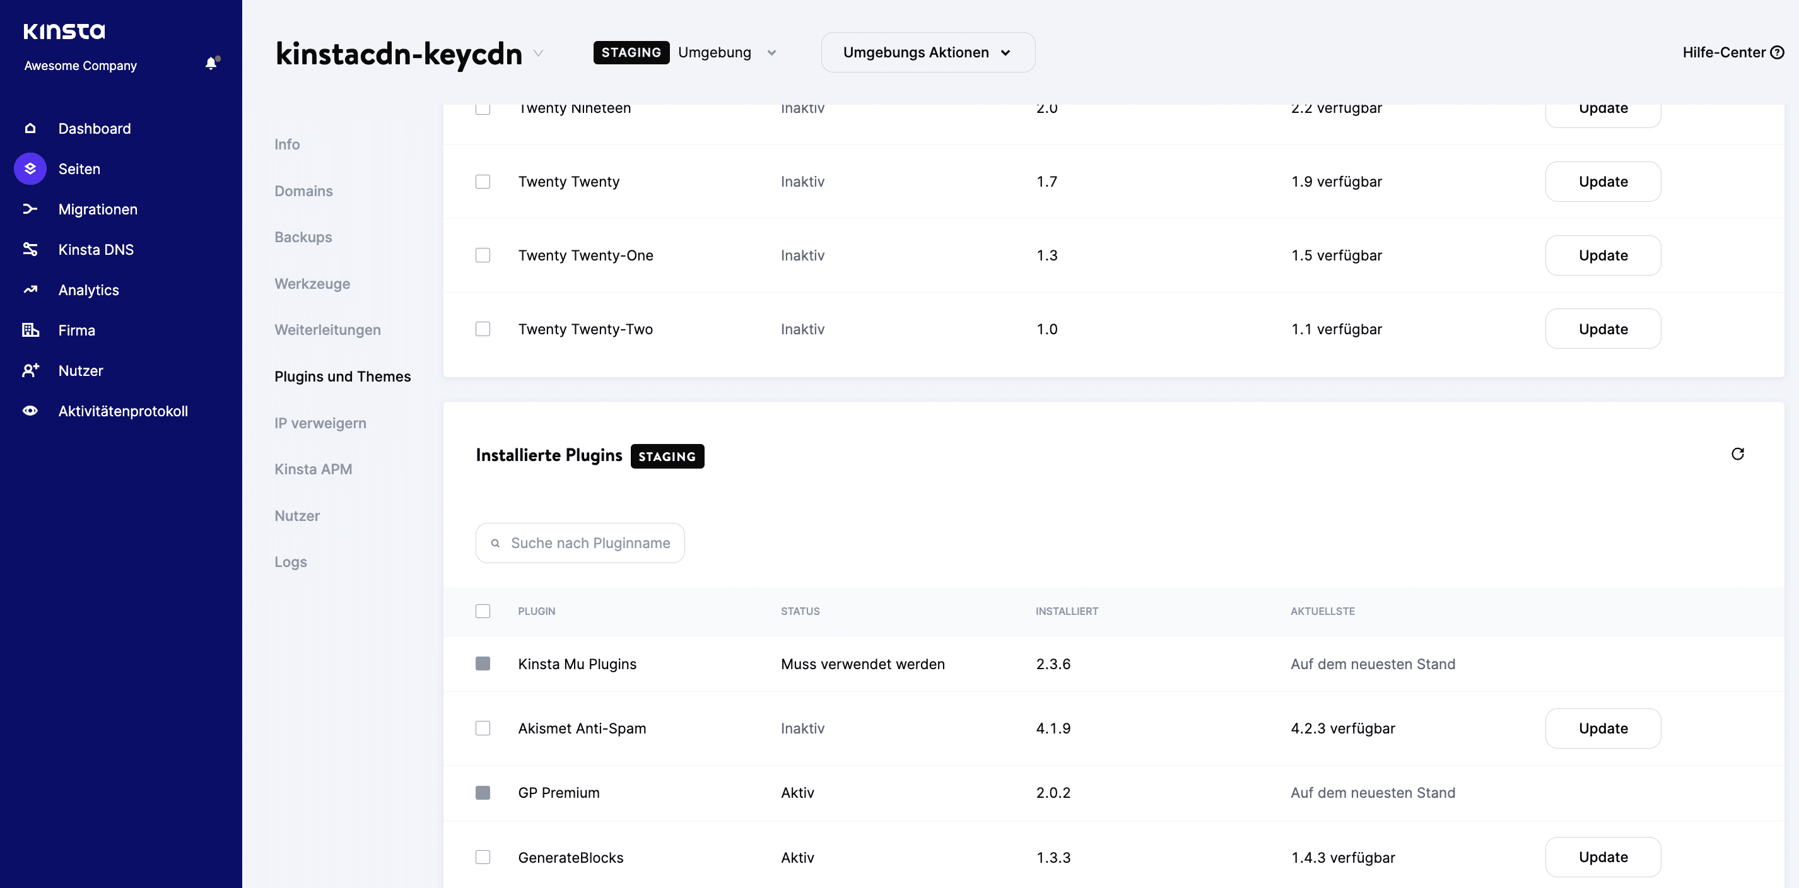Click the Kinsta Mu Plugins checkbox
Viewport: 1799px width, 888px height.
click(x=483, y=664)
